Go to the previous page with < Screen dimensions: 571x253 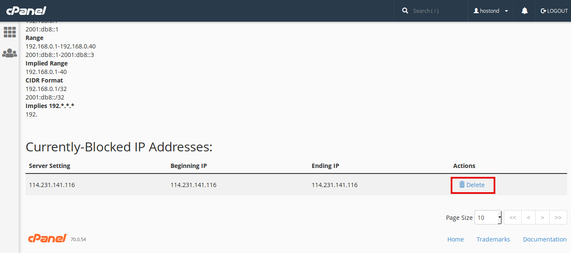(528, 217)
